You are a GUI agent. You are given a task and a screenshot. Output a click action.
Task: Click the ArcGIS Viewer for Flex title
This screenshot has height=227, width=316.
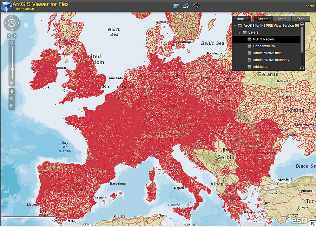click(40, 4)
